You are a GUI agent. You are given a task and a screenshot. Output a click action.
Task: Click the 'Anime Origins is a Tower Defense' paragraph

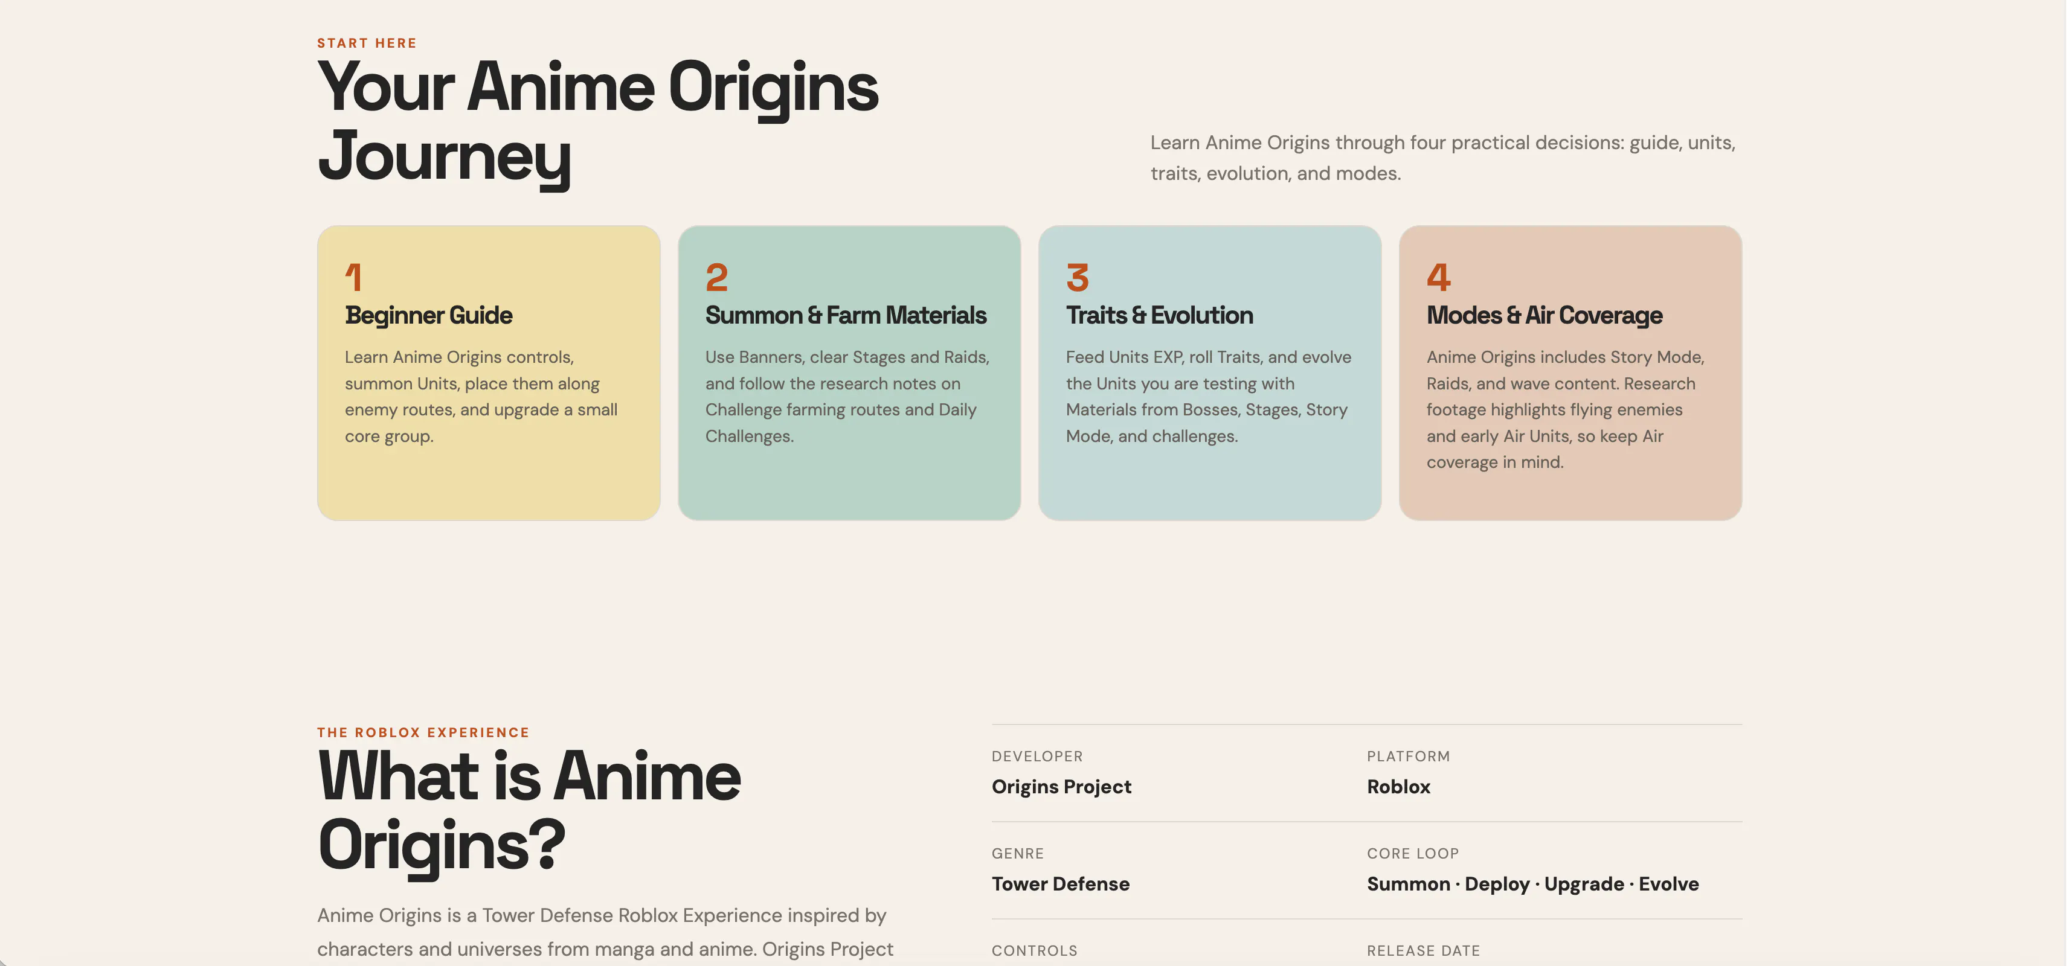tap(605, 932)
